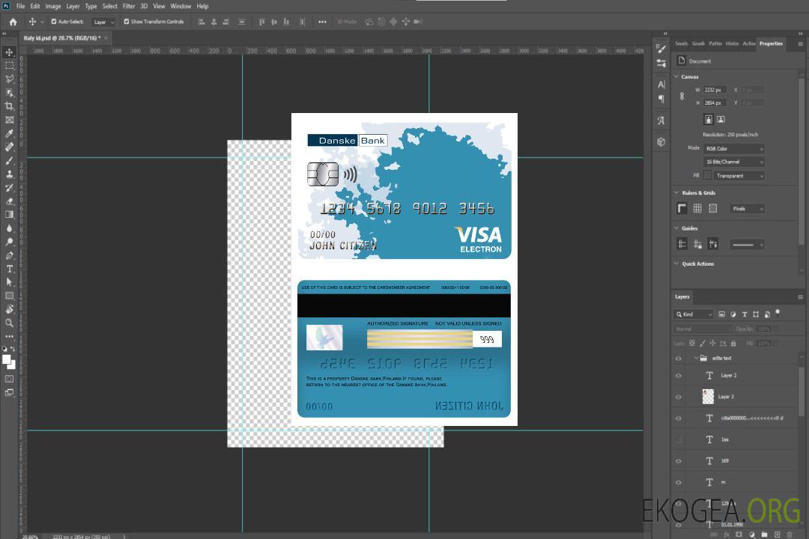This screenshot has width=809, height=539.
Task: Open Auto-Select Layer dropdown
Action: click(103, 22)
